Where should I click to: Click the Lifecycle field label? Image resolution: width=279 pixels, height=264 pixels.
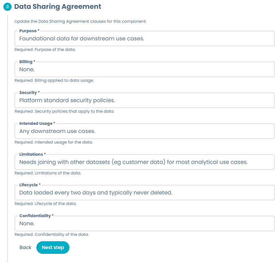(x=29, y=185)
